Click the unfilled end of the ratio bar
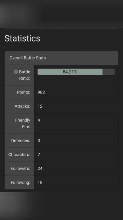 (109, 72)
